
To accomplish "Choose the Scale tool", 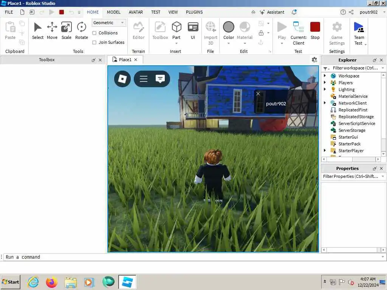I will (67, 31).
